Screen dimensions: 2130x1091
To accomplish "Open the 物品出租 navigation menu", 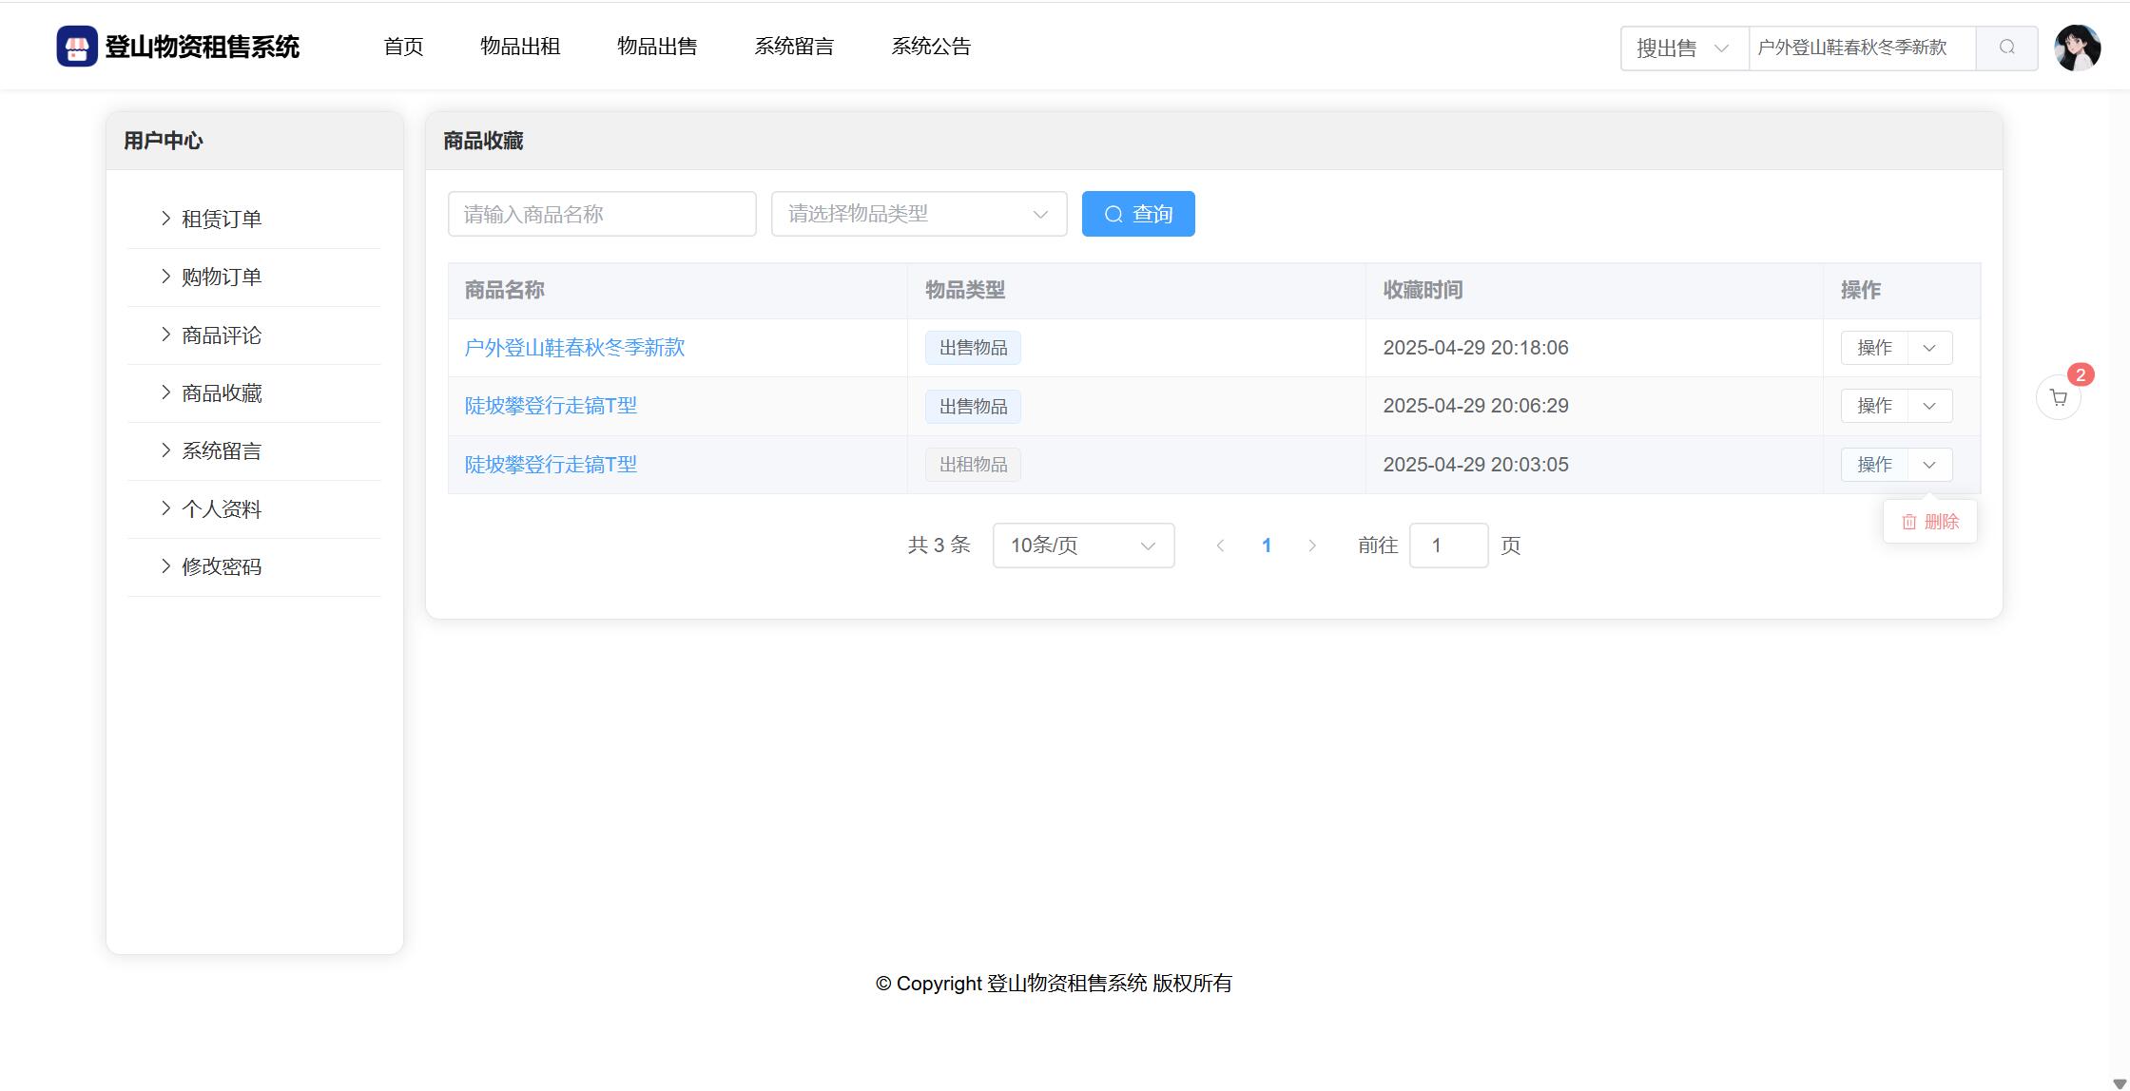I will pyautogui.click(x=520, y=47).
